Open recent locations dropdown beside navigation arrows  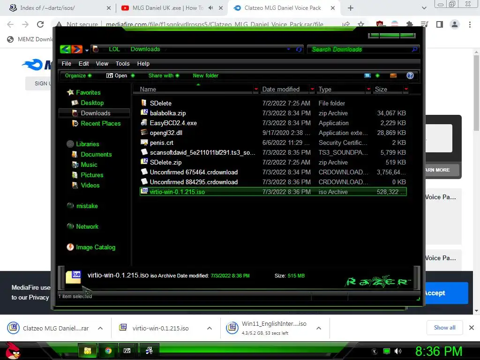[87, 50]
